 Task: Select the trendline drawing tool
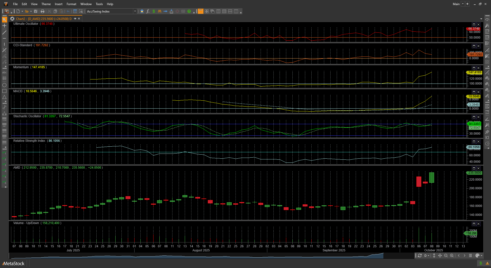4,32
